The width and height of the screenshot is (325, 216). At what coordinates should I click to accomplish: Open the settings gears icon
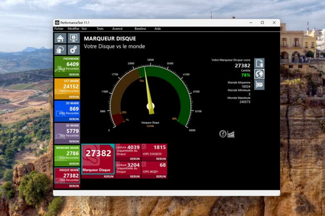point(74,50)
